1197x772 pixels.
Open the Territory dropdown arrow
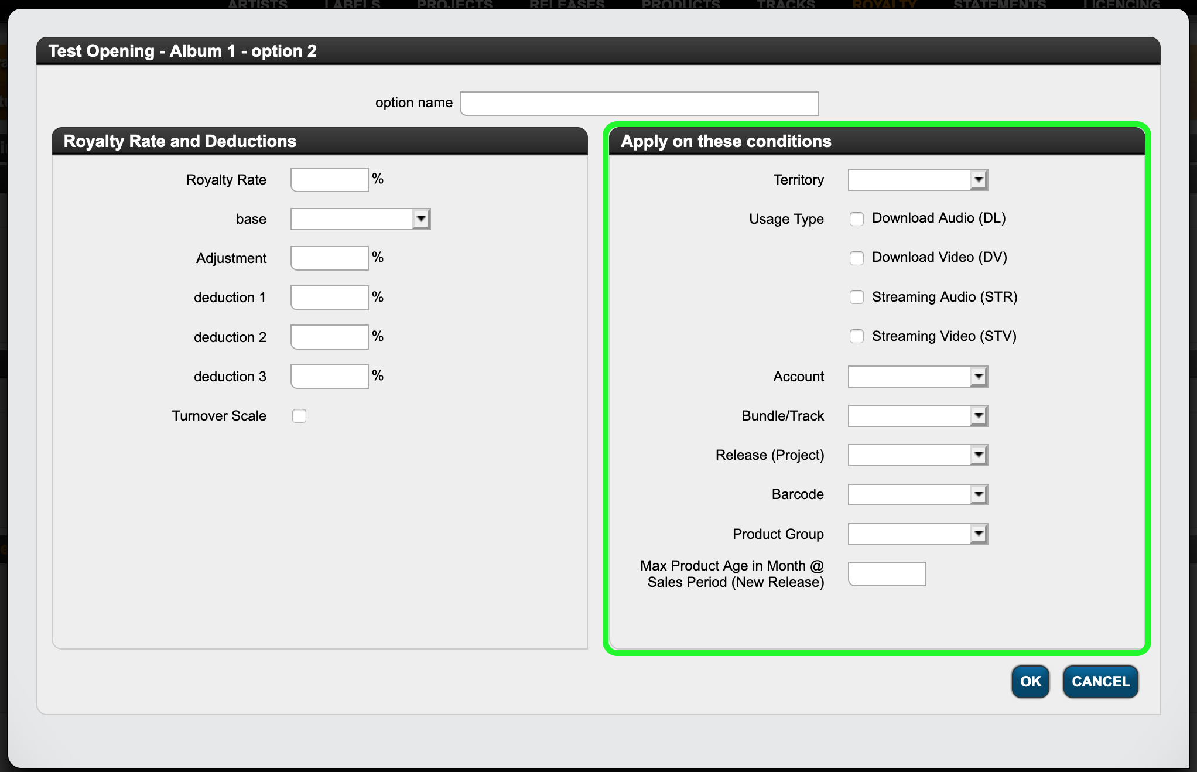point(979,180)
